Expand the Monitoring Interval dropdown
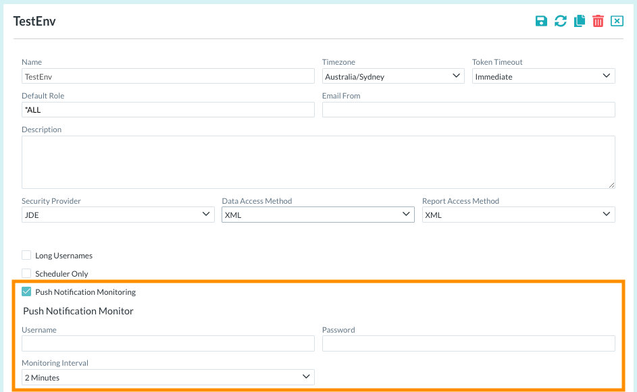 (x=168, y=377)
